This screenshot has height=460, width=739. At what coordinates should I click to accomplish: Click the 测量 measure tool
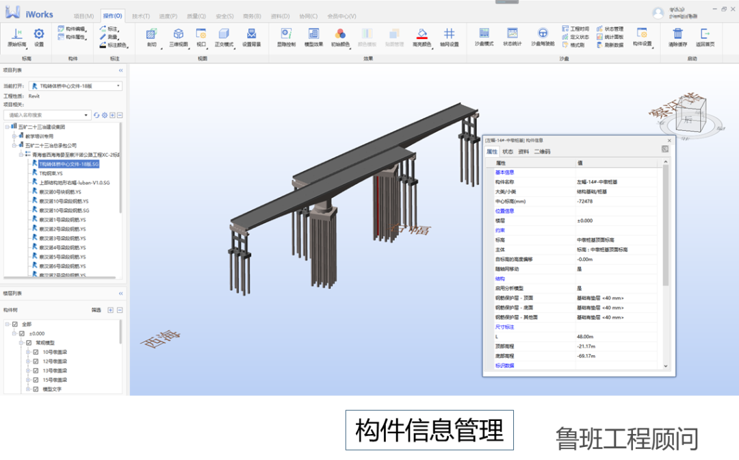click(x=109, y=37)
